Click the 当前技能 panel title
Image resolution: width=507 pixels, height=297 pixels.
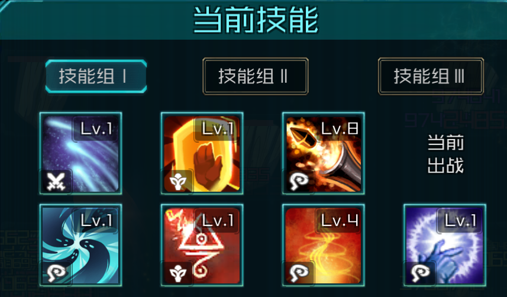[x=256, y=20]
